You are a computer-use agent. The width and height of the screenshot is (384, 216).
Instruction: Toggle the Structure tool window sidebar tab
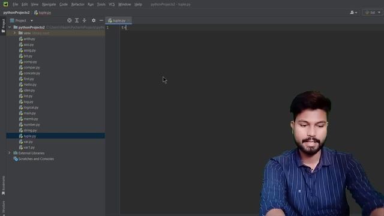tap(3, 208)
